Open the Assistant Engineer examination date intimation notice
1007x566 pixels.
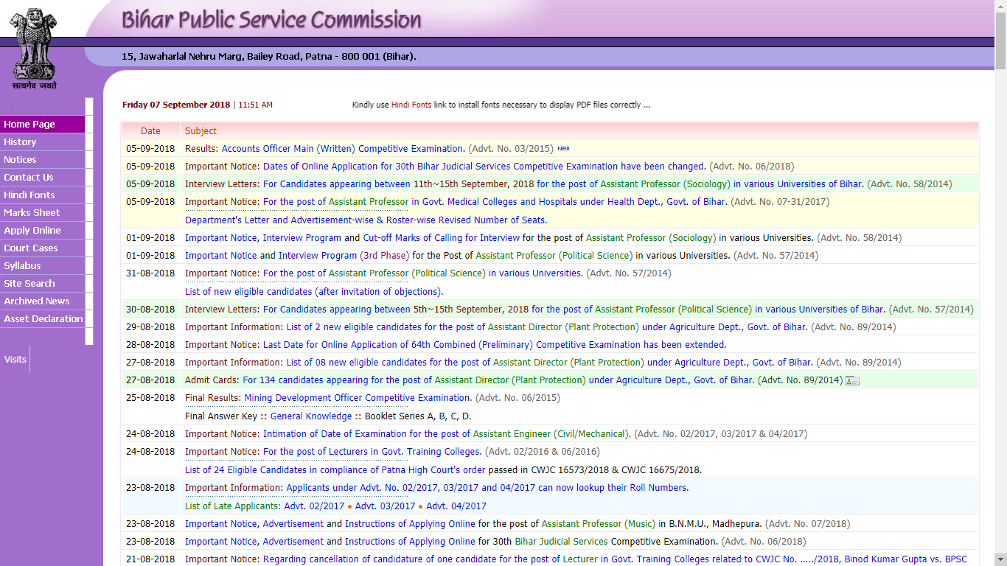447,434
